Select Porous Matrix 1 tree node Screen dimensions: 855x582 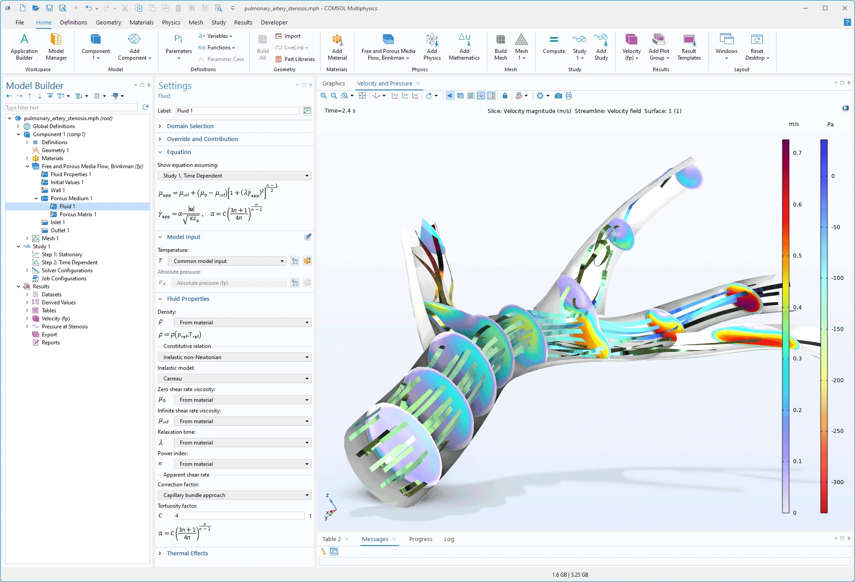tap(77, 214)
